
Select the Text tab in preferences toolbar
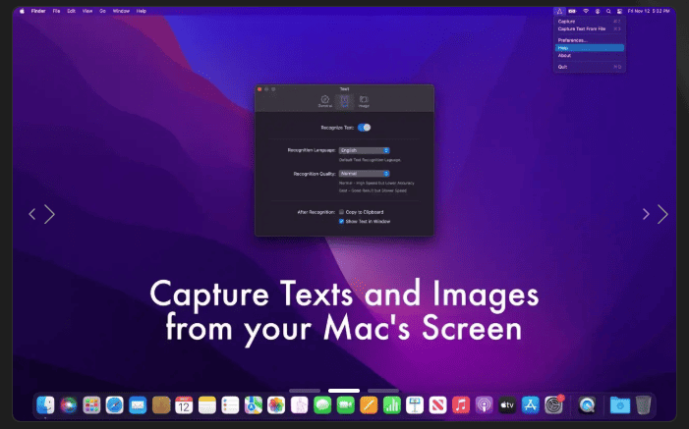pos(344,101)
